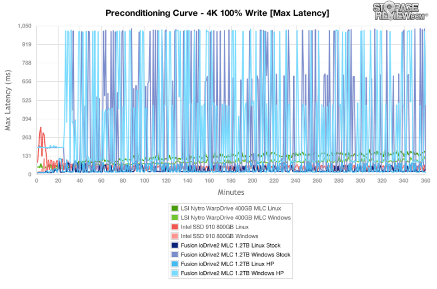Click the 394 y-axis value

point(27,119)
